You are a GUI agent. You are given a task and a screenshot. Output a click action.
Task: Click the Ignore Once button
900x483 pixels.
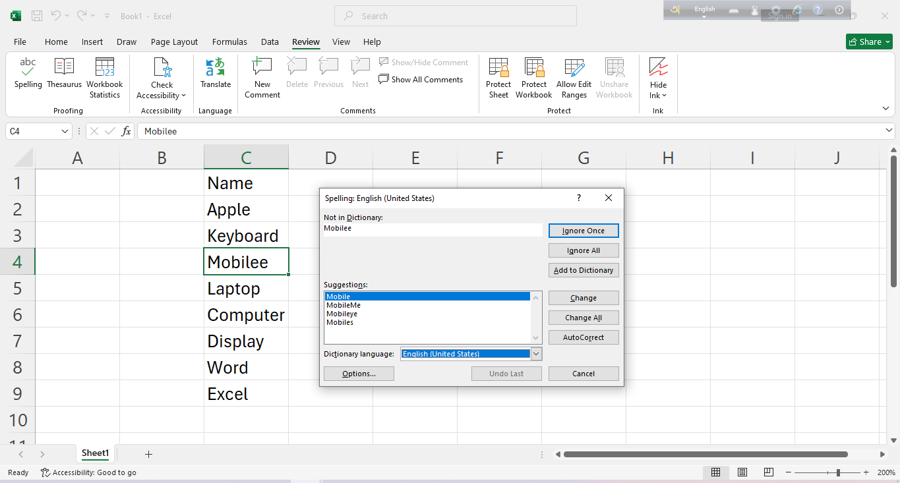tap(584, 231)
